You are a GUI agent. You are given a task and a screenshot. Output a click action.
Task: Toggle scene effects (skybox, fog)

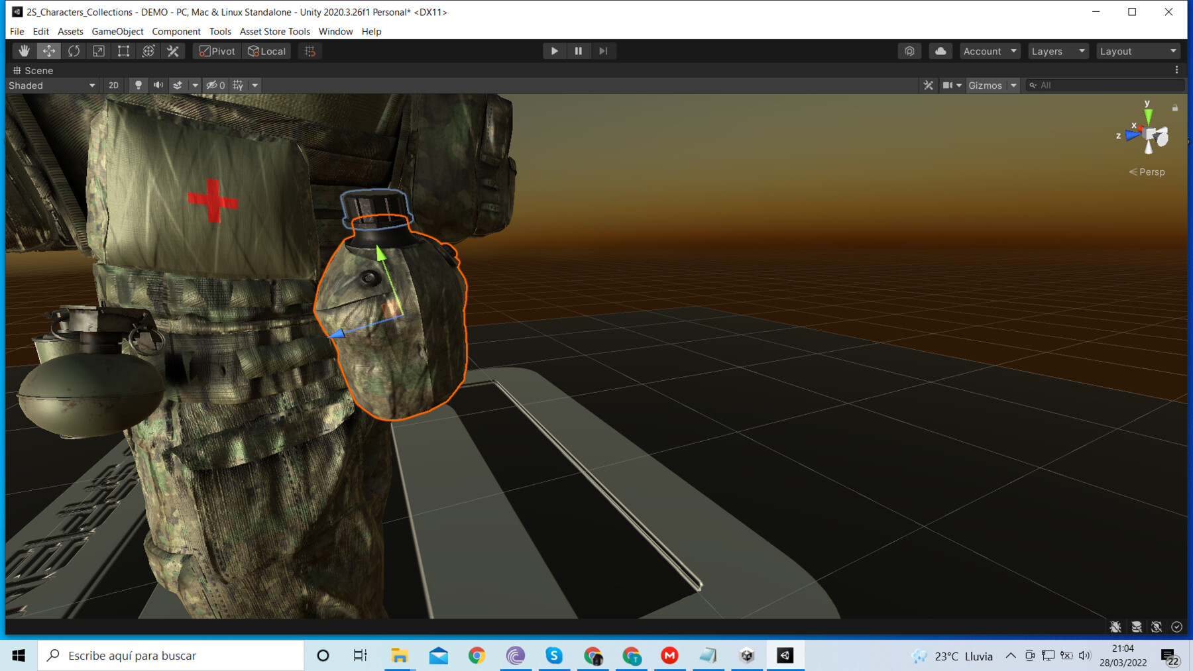(178, 85)
